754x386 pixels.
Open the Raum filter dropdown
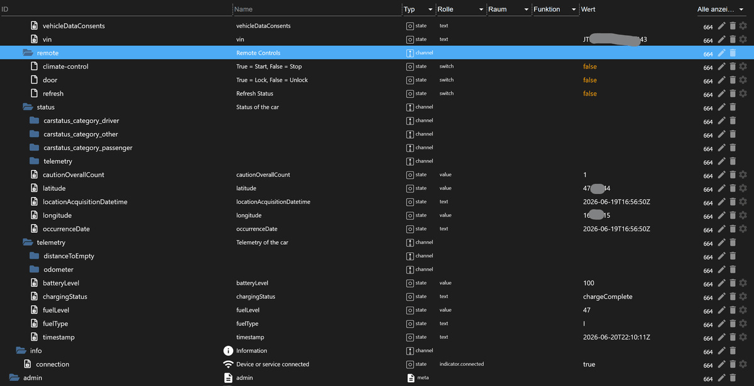(509, 9)
